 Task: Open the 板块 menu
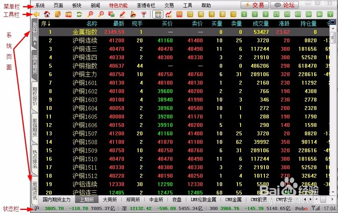(x=77, y=5)
